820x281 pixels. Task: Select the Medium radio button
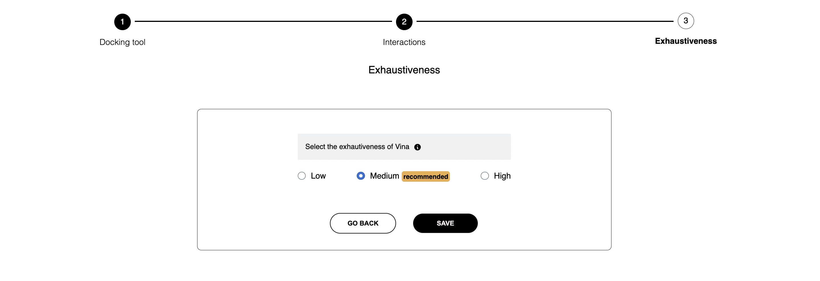[361, 176]
